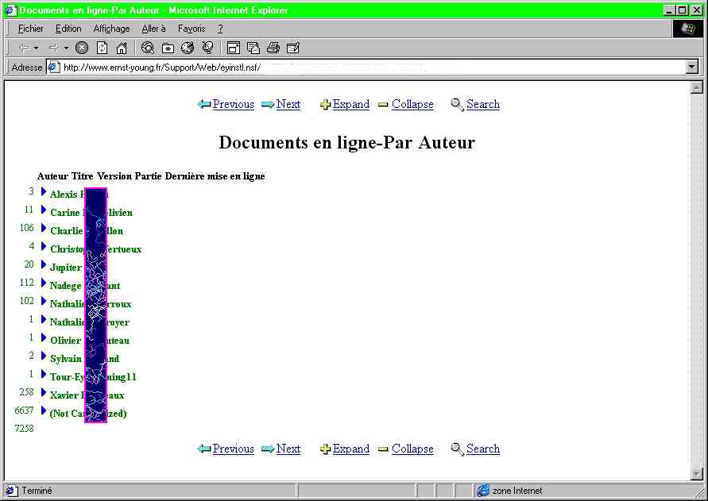Click the bottom Search link
Image resolution: width=708 pixels, height=501 pixels.
[x=482, y=449]
